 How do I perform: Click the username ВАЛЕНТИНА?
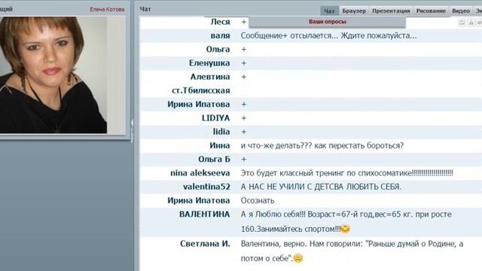pyautogui.click(x=204, y=214)
